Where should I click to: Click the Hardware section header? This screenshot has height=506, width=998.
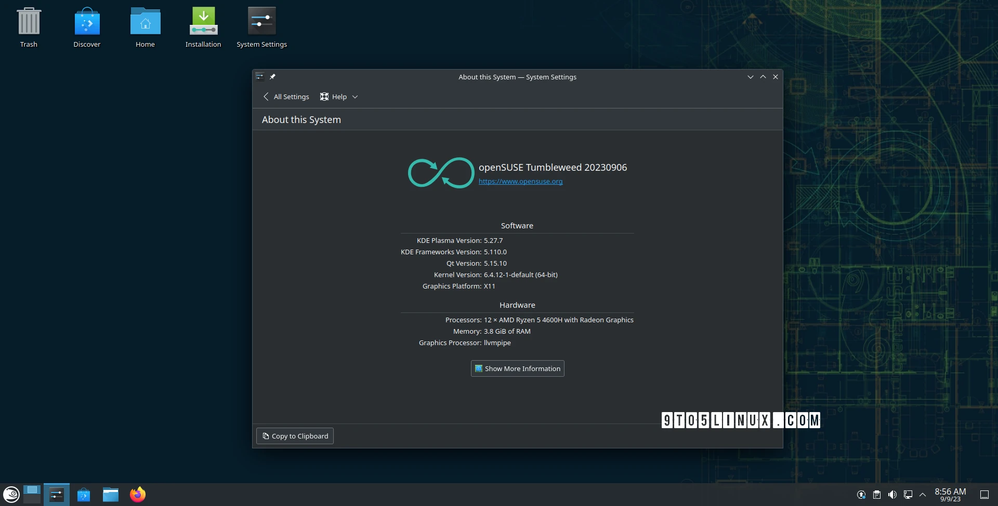click(x=517, y=305)
